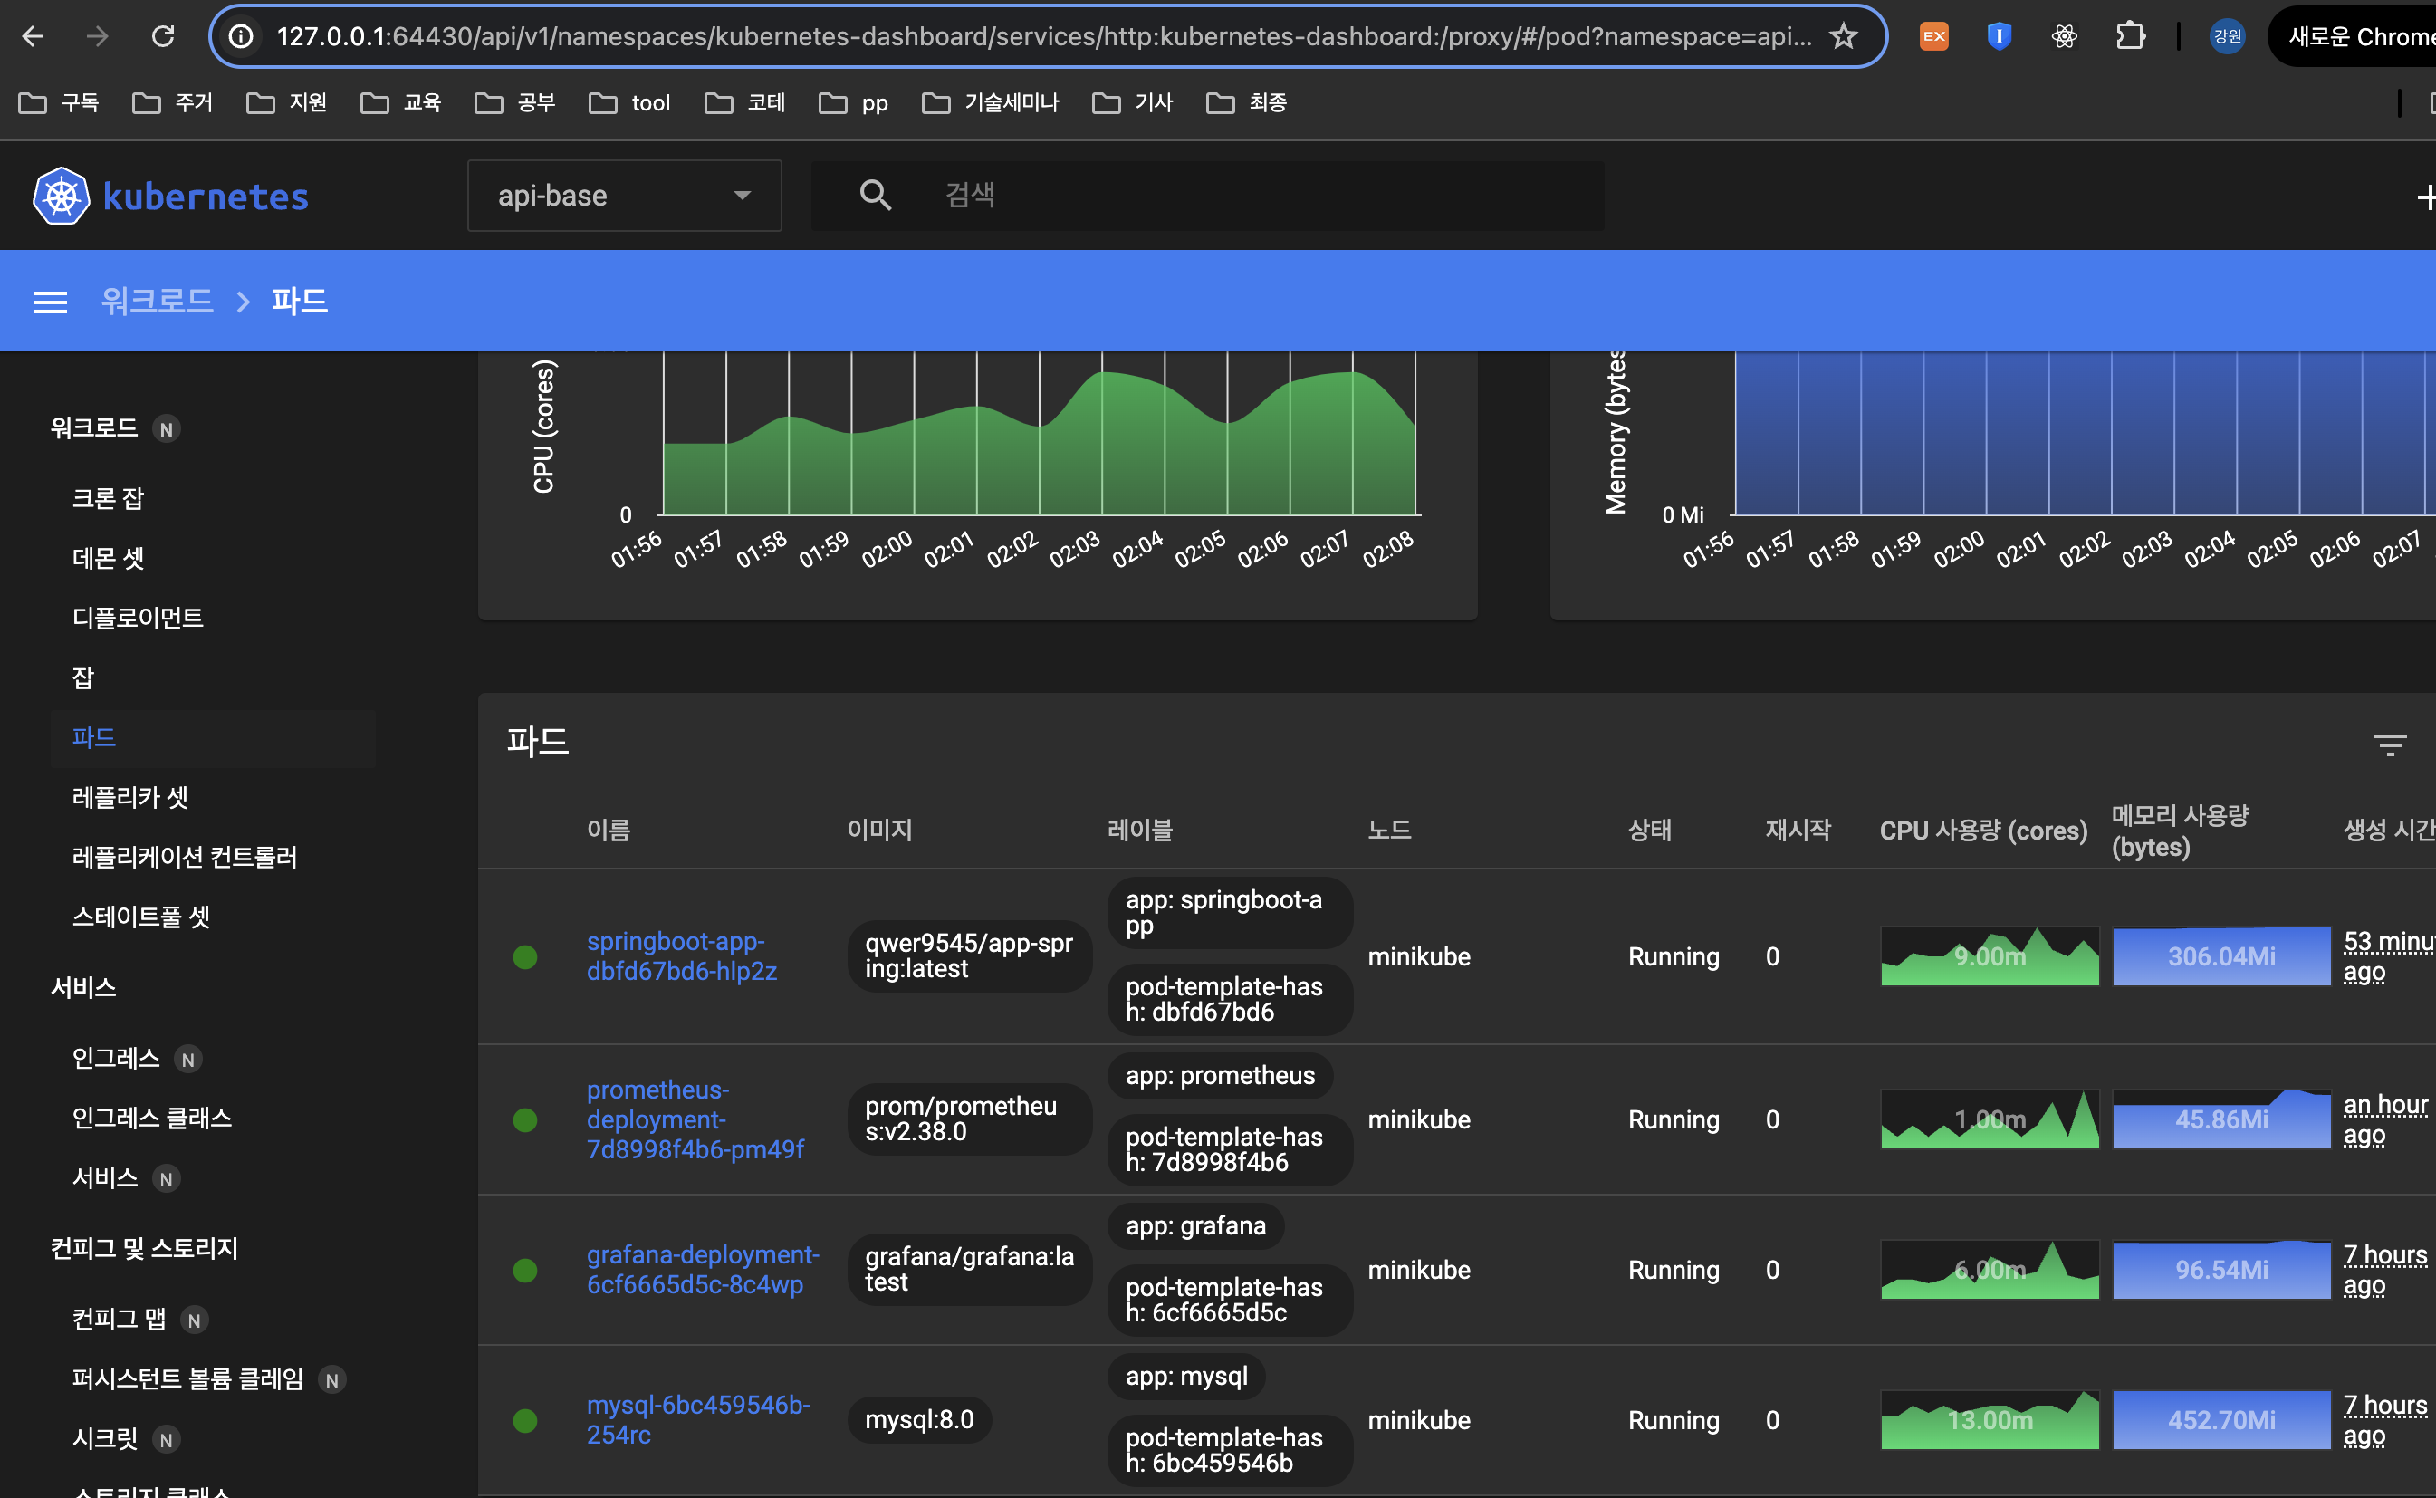Click green status dot of mysql pod

point(525,1420)
